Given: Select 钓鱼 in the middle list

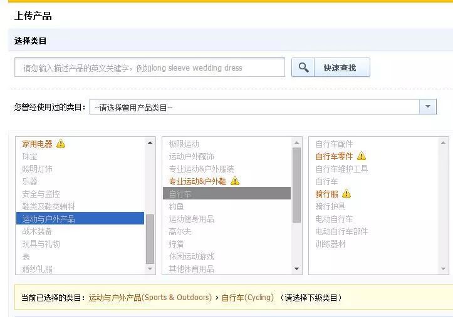Looking at the screenshot, I should point(176,206).
